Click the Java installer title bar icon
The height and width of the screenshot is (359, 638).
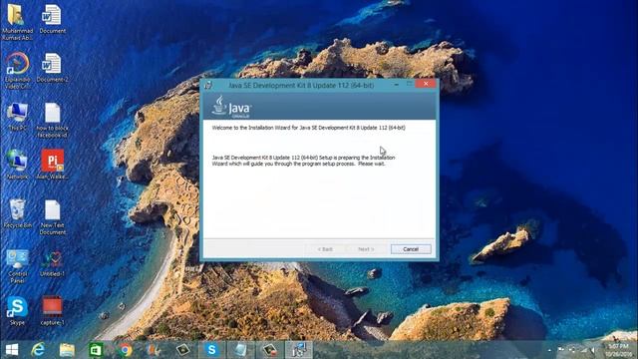(208, 85)
